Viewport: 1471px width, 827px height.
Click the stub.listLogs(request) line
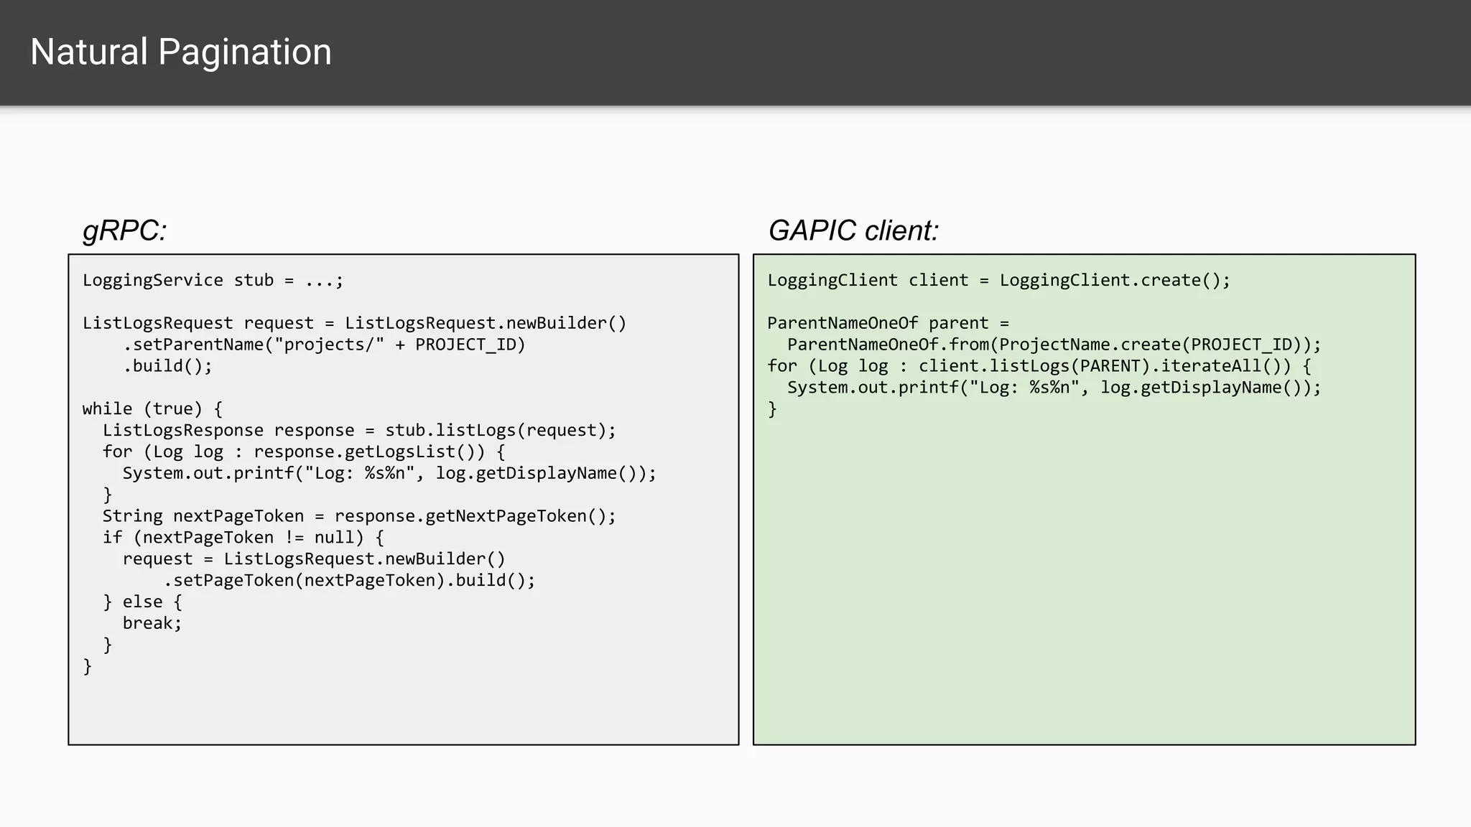pos(359,431)
